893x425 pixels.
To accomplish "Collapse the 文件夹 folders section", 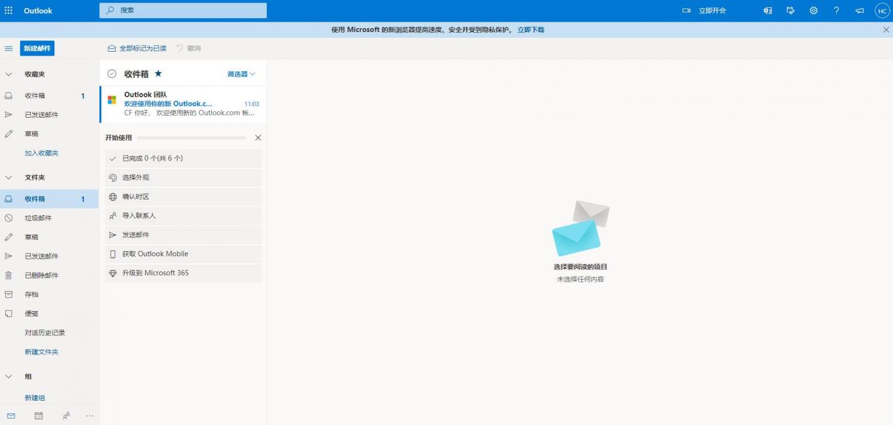I will [x=8, y=177].
